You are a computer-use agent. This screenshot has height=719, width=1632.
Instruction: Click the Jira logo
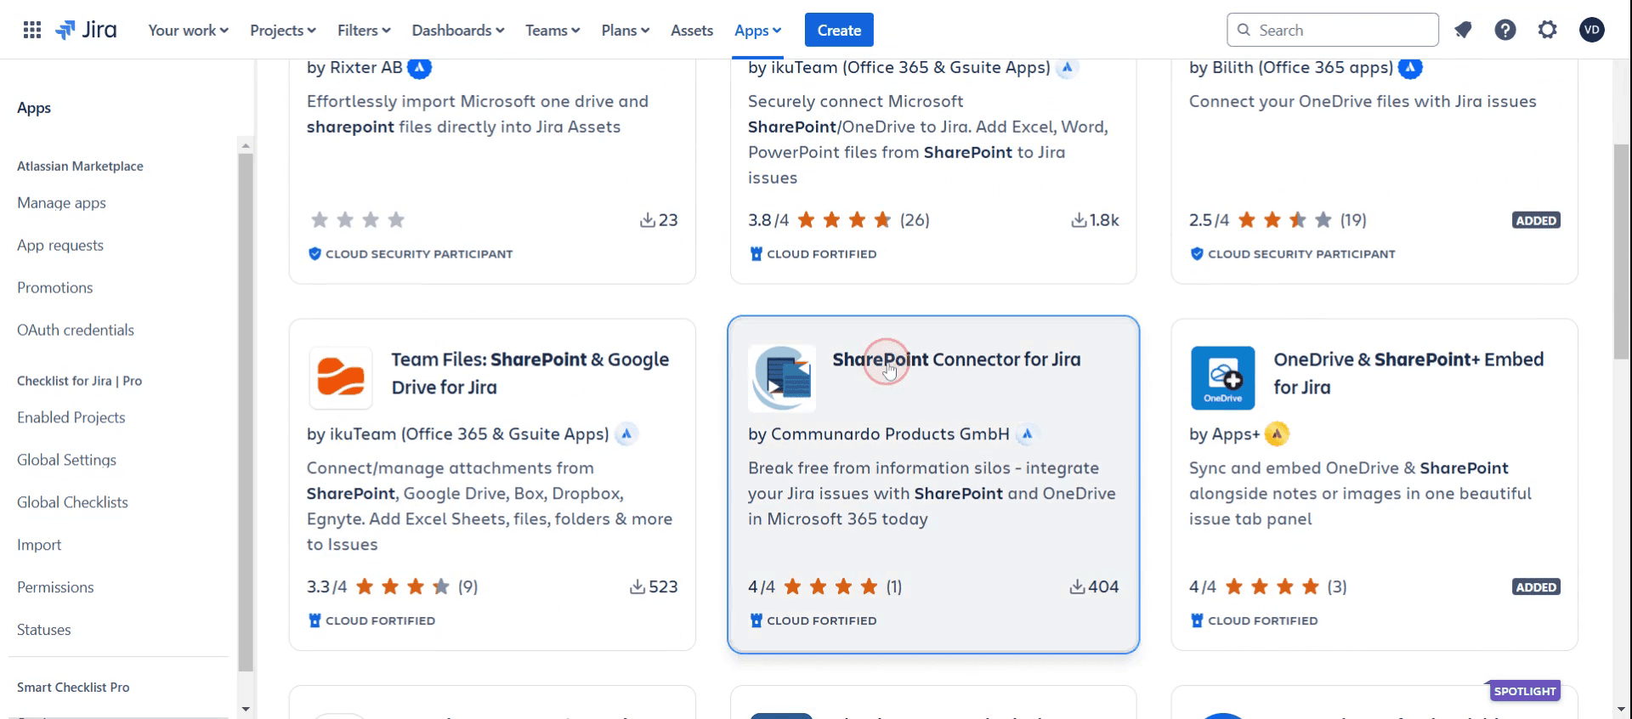coord(86,30)
